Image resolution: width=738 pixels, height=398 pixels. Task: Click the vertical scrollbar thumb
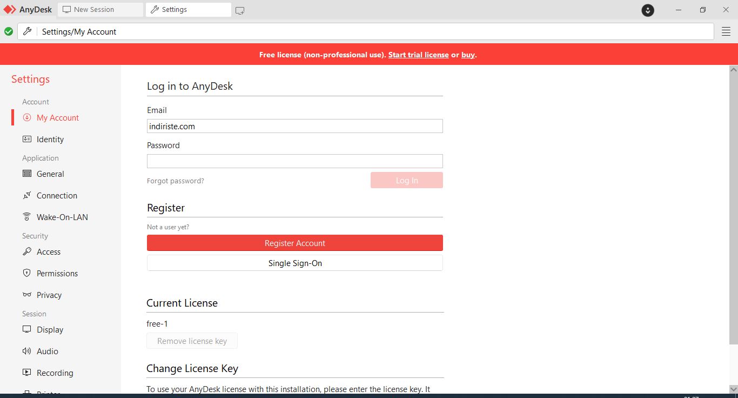click(x=733, y=209)
